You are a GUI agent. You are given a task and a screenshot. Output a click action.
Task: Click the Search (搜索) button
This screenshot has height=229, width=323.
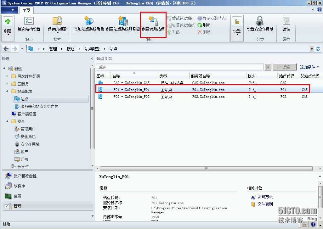(285, 67)
